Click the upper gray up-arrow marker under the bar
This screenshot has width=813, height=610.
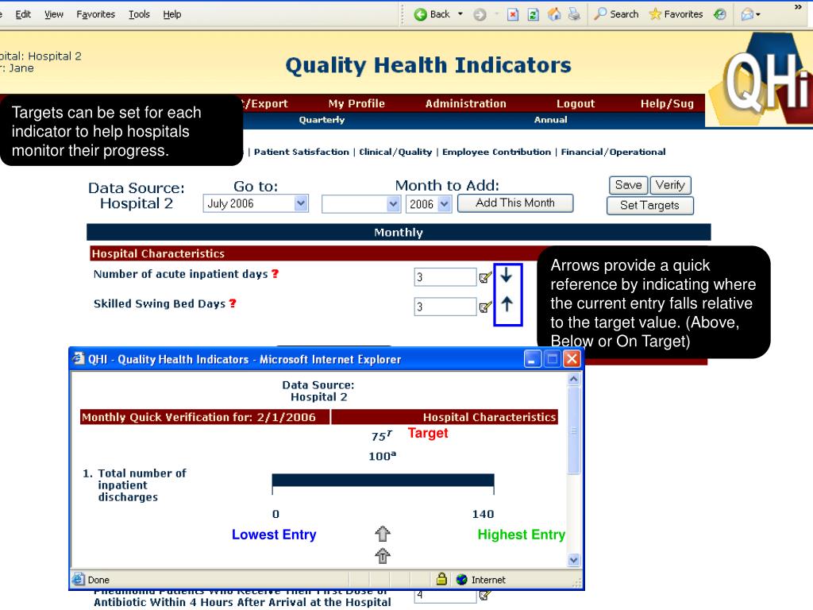[383, 533]
